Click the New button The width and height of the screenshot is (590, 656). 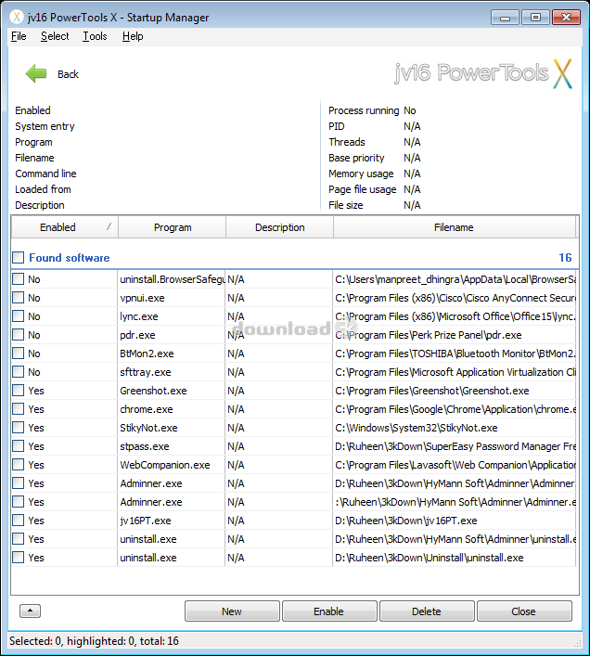(x=232, y=611)
